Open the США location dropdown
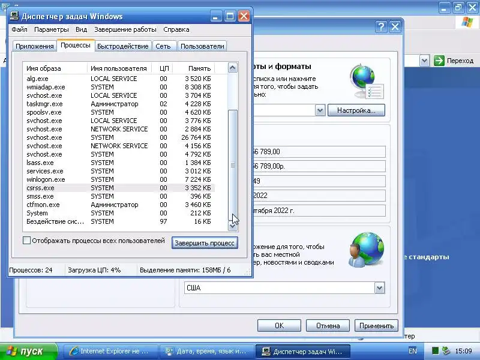 click(380, 288)
